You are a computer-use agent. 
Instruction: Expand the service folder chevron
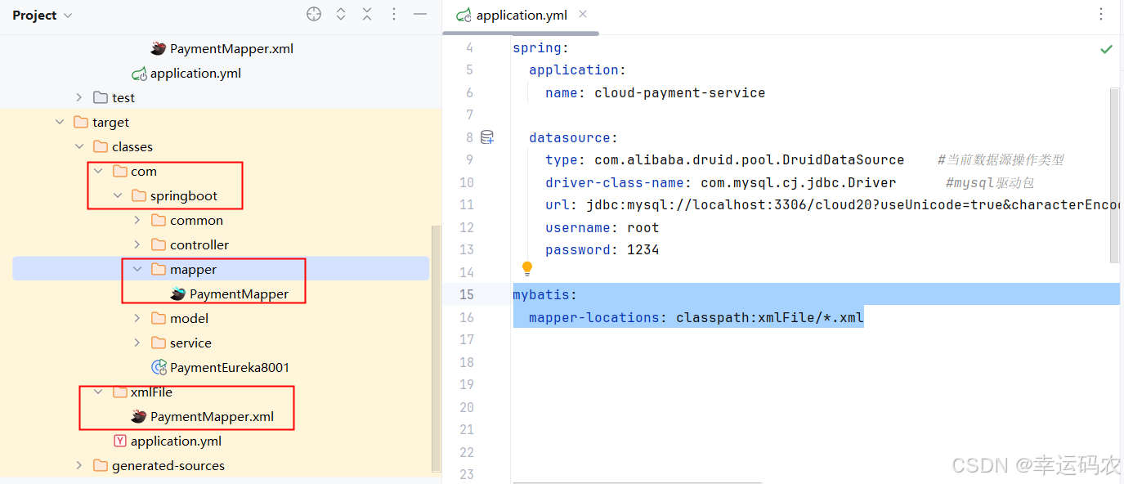(137, 343)
